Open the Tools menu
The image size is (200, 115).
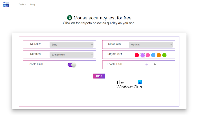(x=22, y=5)
